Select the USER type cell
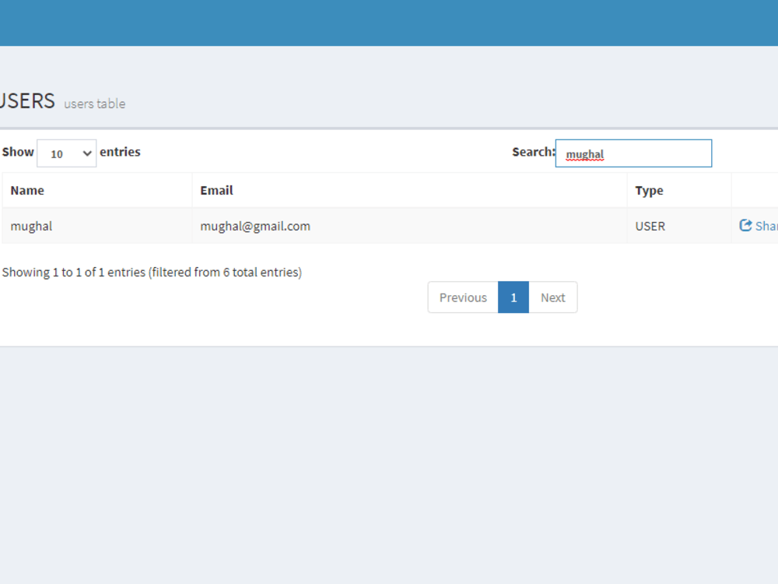 (x=679, y=226)
